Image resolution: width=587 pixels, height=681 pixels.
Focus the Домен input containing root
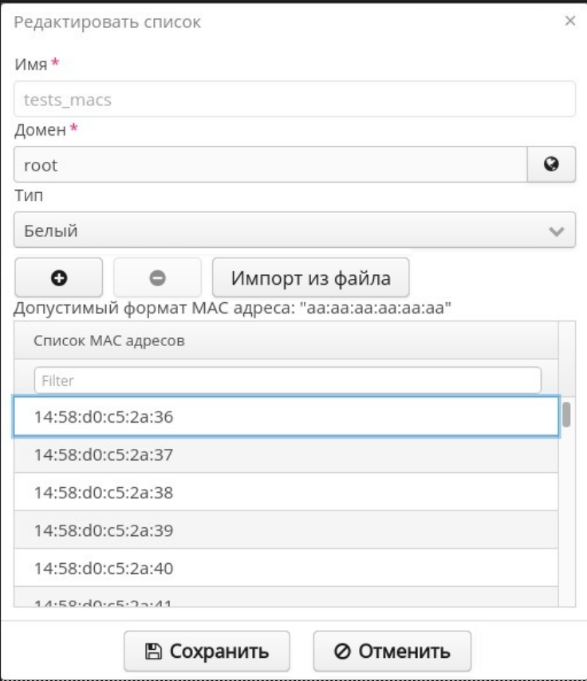coord(271,165)
